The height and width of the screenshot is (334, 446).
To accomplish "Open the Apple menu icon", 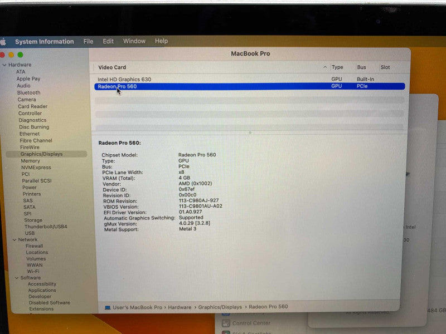I will [x=3, y=42].
